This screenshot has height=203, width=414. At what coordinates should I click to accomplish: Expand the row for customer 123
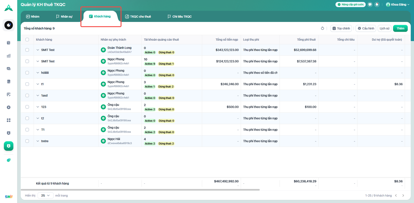(38, 107)
